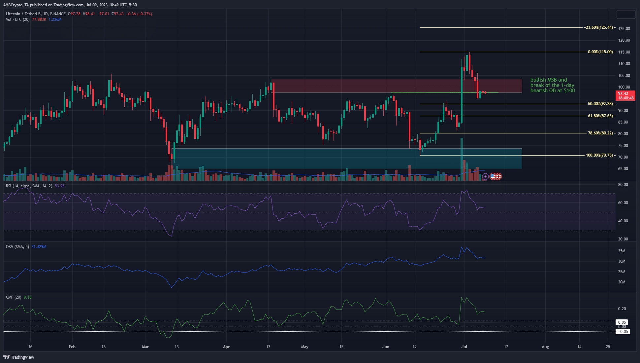Select the OBV (SMA, 5) indicator label
This screenshot has width=640, height=363.
tap(17, 247)
